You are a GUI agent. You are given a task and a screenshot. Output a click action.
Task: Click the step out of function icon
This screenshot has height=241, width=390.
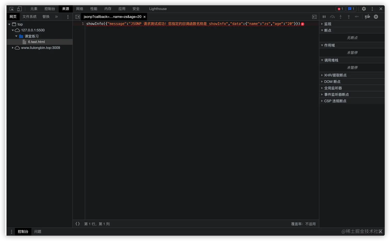(349, 17)
